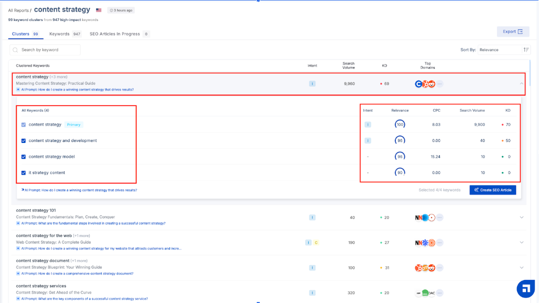The height and width of the screenshot is (303, 539).
Task: Open the Sort By Relevance dropdown
Action: [498, 49]
